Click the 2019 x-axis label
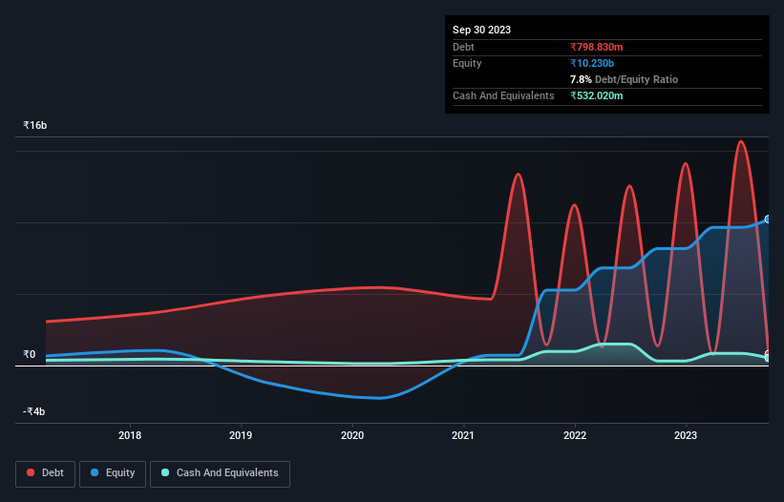This screenshot has height=502, width=784. coord(241,435)
